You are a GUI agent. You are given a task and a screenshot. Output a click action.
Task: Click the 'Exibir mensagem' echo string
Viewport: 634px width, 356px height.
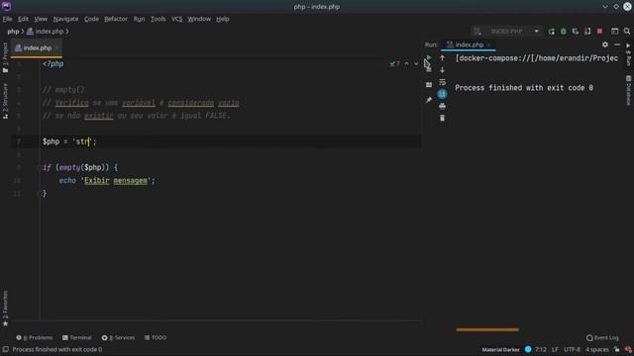click(x=116, y=180)
